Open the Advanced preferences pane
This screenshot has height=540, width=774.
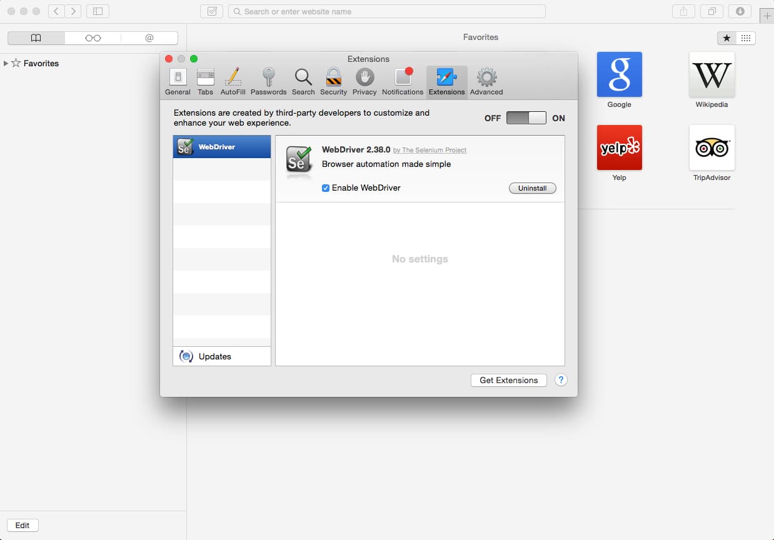(x=486, y=81)
